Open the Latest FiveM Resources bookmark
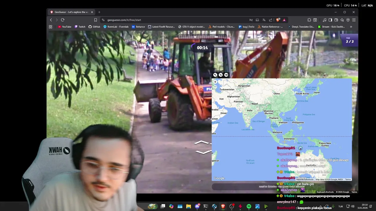The image size is (376, 211). pyautogui.click(x=162, y=27)
